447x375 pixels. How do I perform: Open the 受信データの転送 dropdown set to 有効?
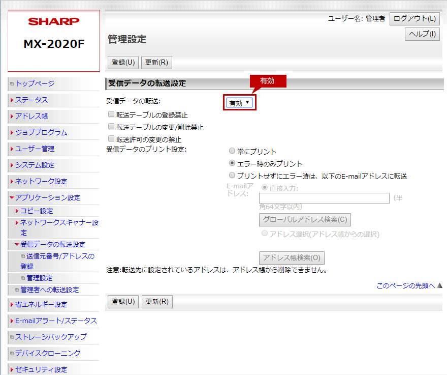pyautogui.click(x=239, y=103)
